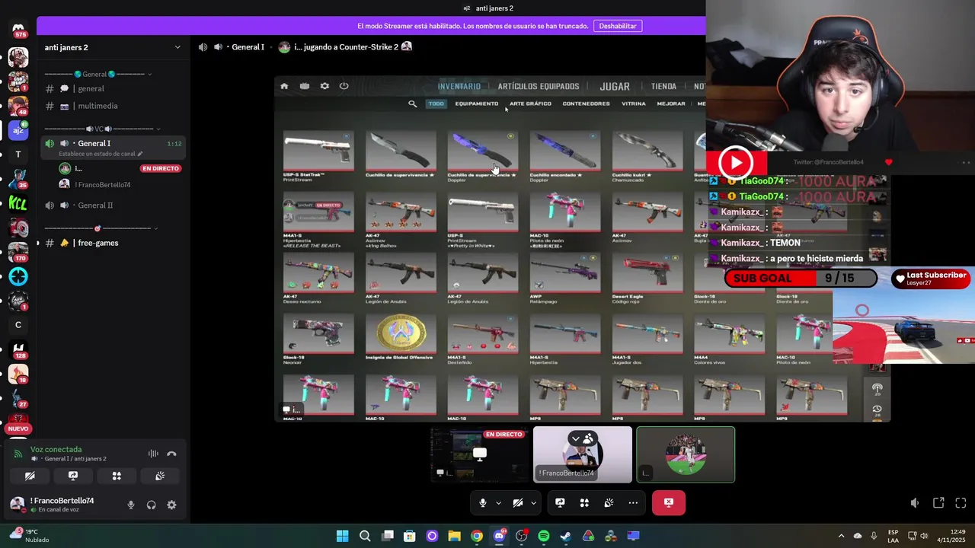This screenshot has width=975, height=548.
Task: Open user settings gear icon
Action: pos(171,505)
